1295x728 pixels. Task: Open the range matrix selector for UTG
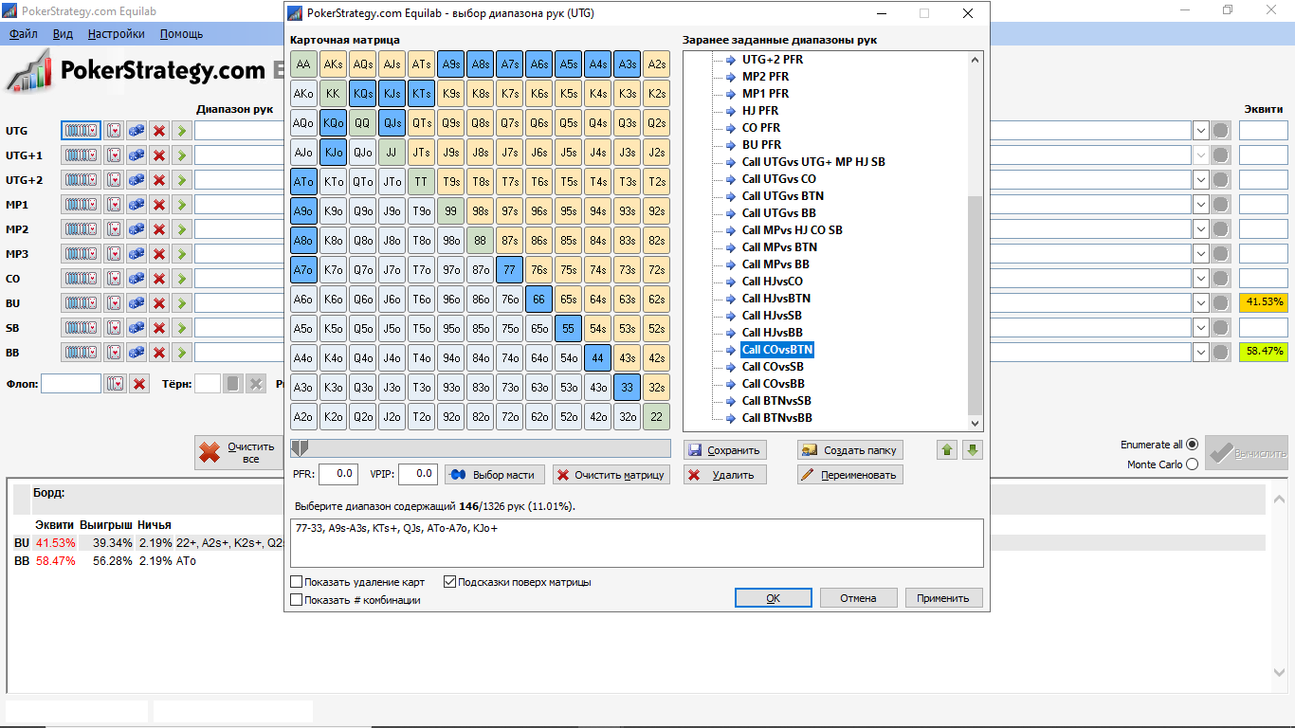point(81,130)
